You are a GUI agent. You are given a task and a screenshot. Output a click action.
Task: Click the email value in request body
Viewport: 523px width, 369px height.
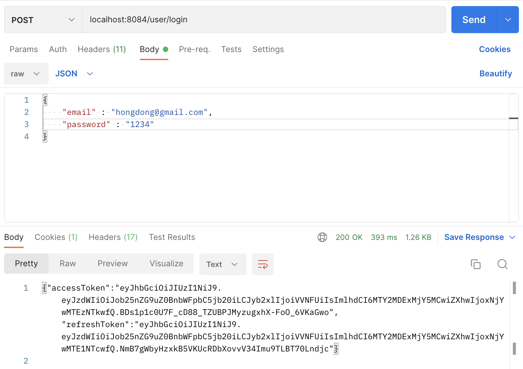coord(159,112)
